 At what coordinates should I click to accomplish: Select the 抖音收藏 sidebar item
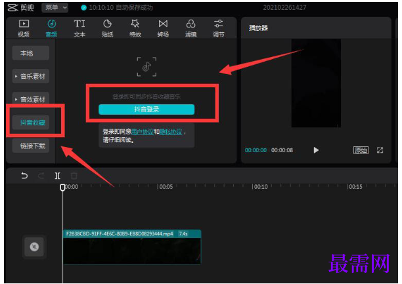pyautogui.click(x=30, y=123)
